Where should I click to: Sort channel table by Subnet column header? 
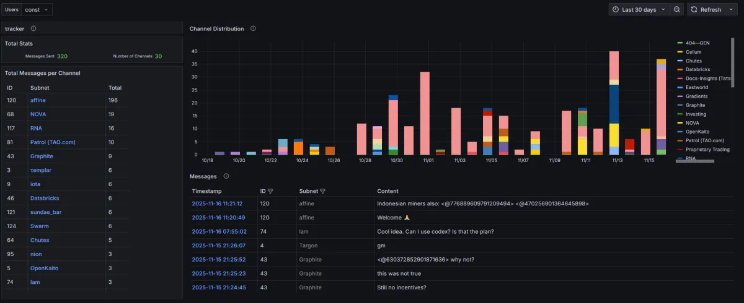[x=40, y=88]
